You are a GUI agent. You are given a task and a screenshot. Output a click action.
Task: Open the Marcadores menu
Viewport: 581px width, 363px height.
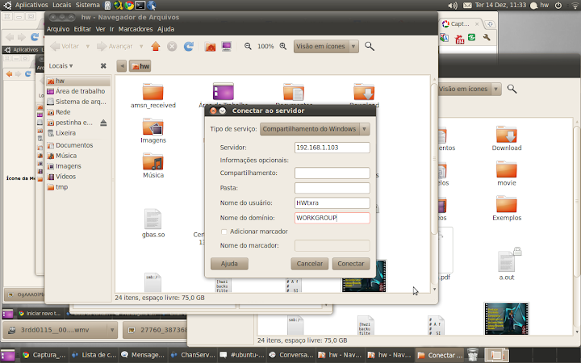(136, 29)
